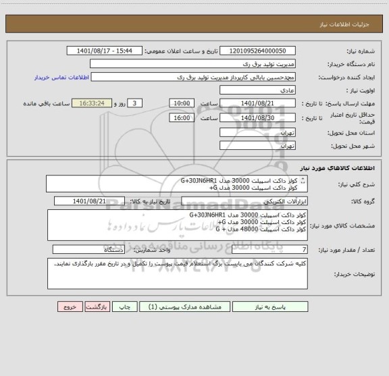Click the استان محل تحویل label
This screenshot has height=376, width=389.
click(351, 133)
